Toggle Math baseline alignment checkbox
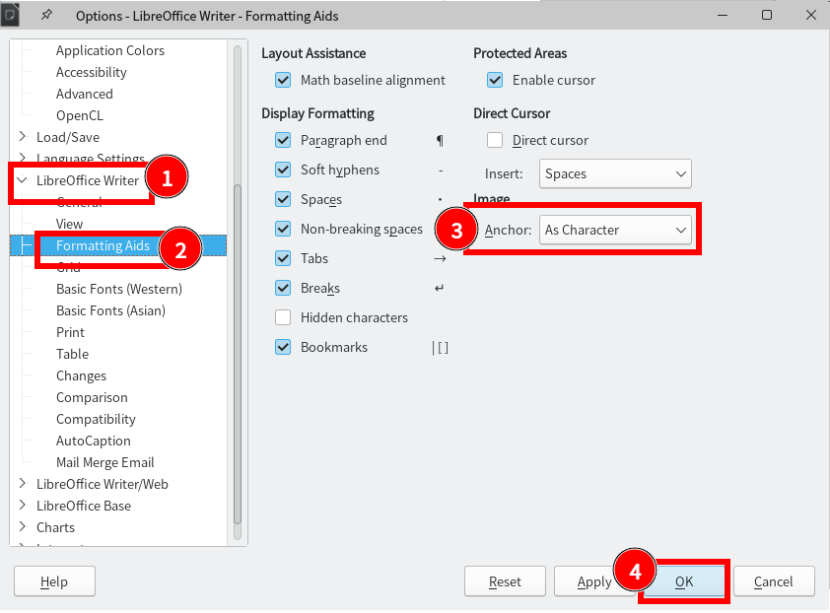Image resolution: width=830 pixels, height=613 pixels. [283, 81]
